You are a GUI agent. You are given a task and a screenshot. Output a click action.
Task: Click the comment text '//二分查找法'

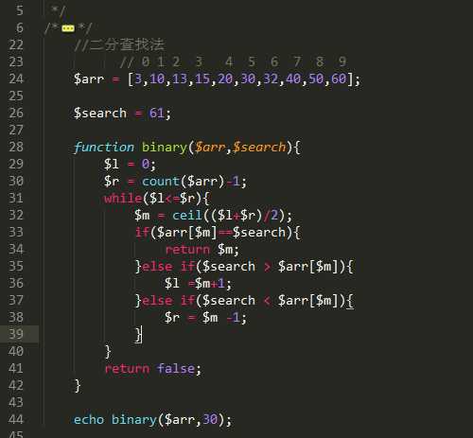(x=119, y=44)
